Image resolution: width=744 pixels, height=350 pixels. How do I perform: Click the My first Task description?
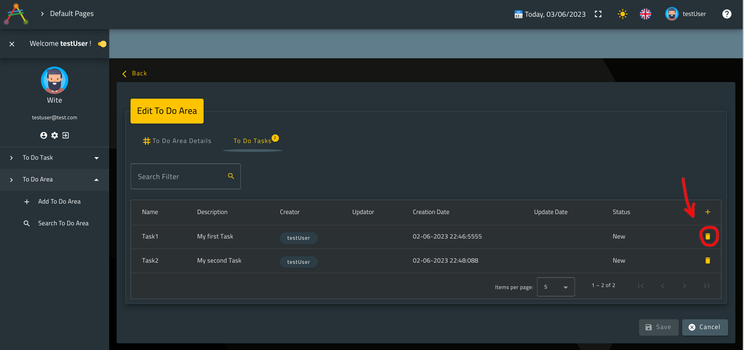coord(215,236)
